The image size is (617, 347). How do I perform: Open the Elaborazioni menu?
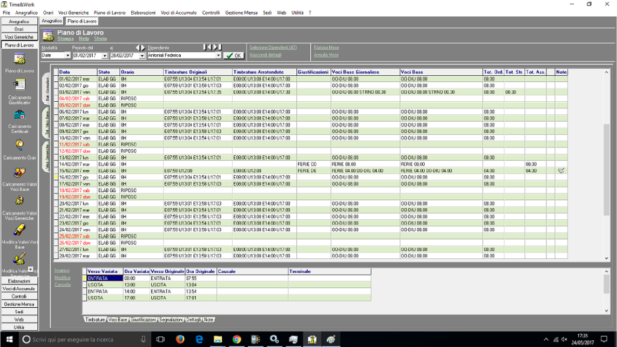point(143,13)
